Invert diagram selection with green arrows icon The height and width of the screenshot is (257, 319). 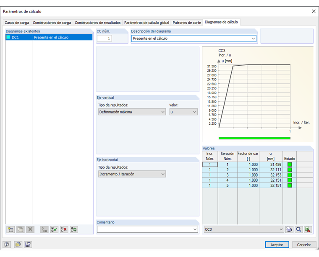pyautogui.click(x=74, y=229)
